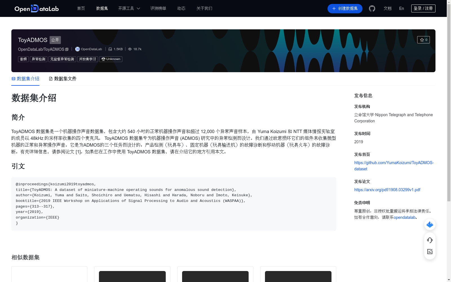Image resolution: width=451 pixels, height=282 pixels.
Task: Open the OpenDataLab logo home link
Action: tap(37, 8)
